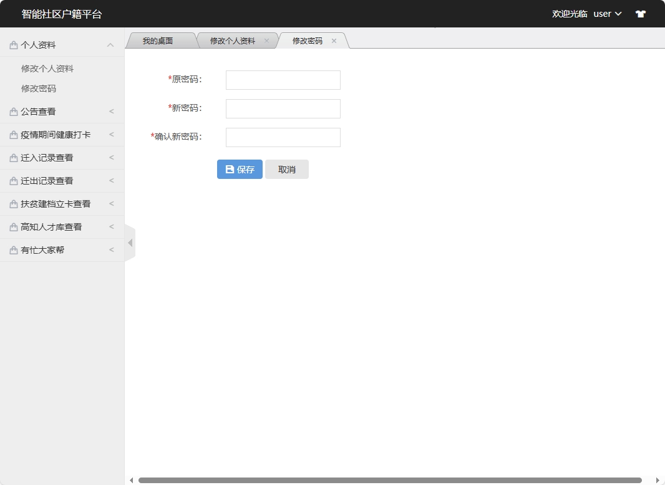Viewport: 665px width, 485px height.
Task: Click the 欢迎光临 greeting text
Action: coord(570,14)
